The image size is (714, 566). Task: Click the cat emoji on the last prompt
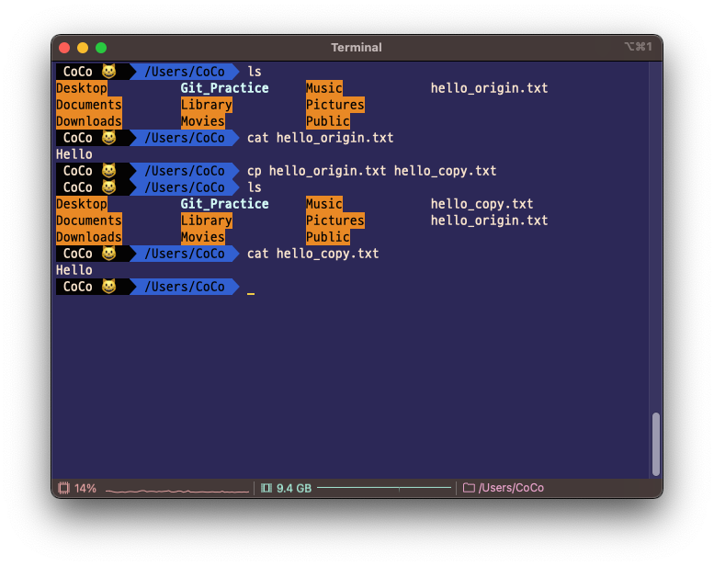click(x=108, y=287)
